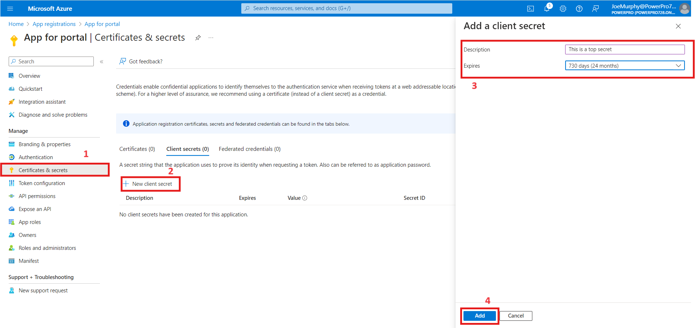Image resolution: width=695 pixels, height=328 pixels.
Task: Click App registrations breadcrumb link
Action: coord(54,24)
